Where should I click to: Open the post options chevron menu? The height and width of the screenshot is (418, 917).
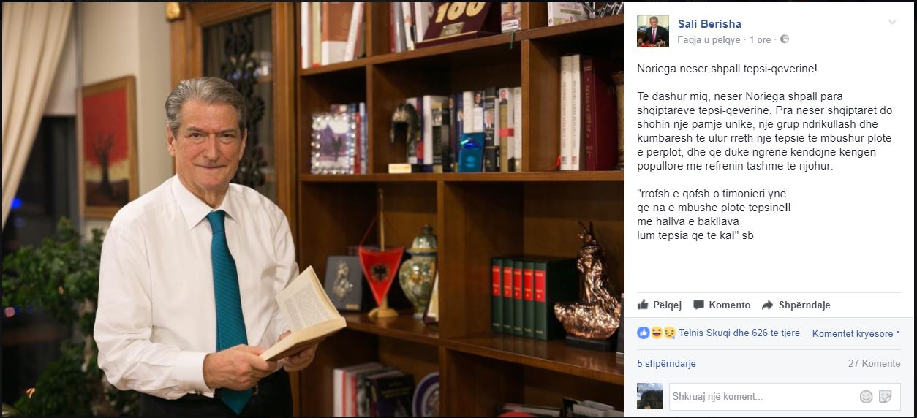[x=892, y=23]
